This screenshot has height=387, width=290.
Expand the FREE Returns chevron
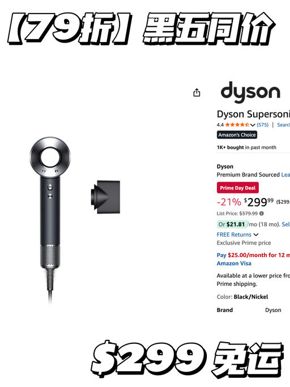[256, 234]
